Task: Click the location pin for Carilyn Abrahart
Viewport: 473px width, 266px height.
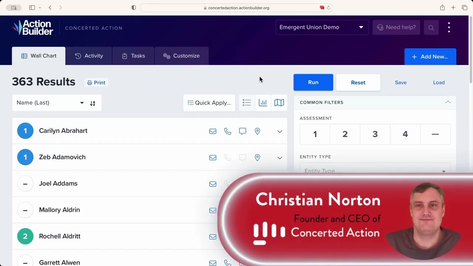Action: tap(257, 131)
